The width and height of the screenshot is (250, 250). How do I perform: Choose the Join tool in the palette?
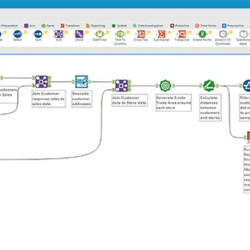point(59,34)
